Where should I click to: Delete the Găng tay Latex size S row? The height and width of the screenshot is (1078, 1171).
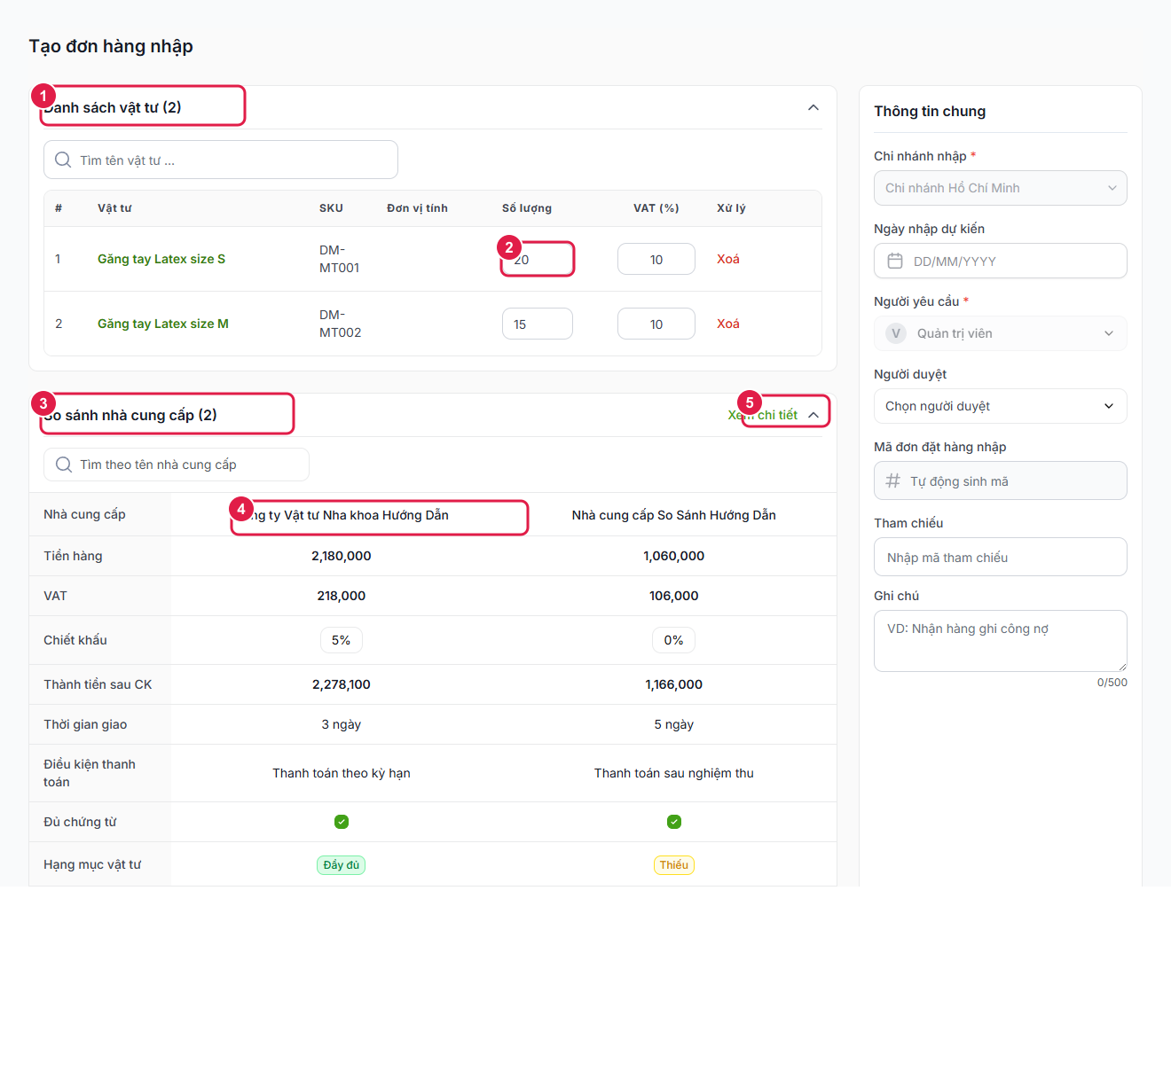pyautogui.click(x=728, y=259)
